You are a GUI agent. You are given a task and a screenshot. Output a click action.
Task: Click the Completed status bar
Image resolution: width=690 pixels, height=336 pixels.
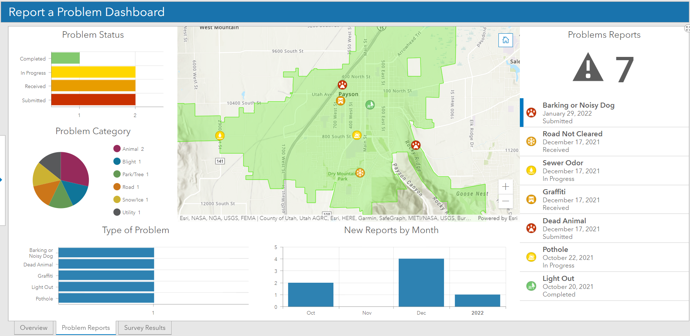point(65,58)
